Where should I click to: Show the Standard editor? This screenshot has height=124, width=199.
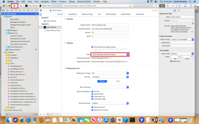click(x=162, y=6)
